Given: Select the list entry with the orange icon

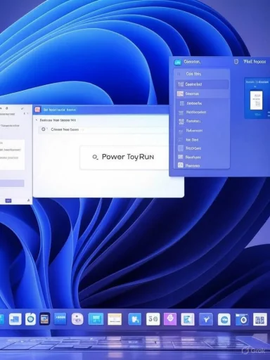Looking at the screenshot, I should (202, 94).
